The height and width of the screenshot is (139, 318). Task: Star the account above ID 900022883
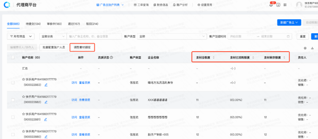24,79
